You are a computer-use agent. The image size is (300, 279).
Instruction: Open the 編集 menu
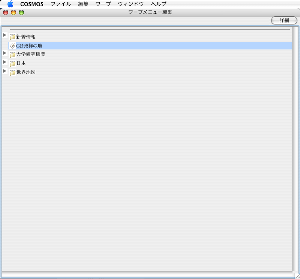pos(83,4)
